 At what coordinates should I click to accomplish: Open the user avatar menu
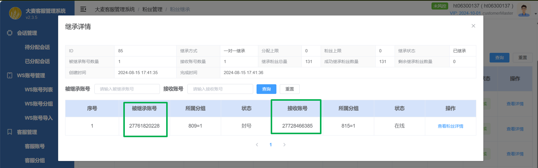[x=524, y=11]
